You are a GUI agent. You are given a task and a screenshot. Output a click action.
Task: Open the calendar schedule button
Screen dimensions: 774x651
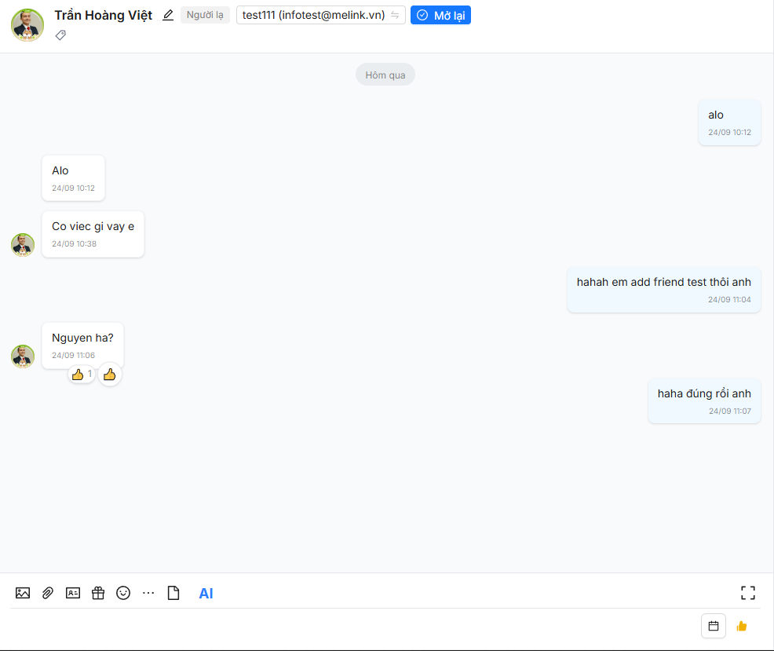[x=714, y=626]
